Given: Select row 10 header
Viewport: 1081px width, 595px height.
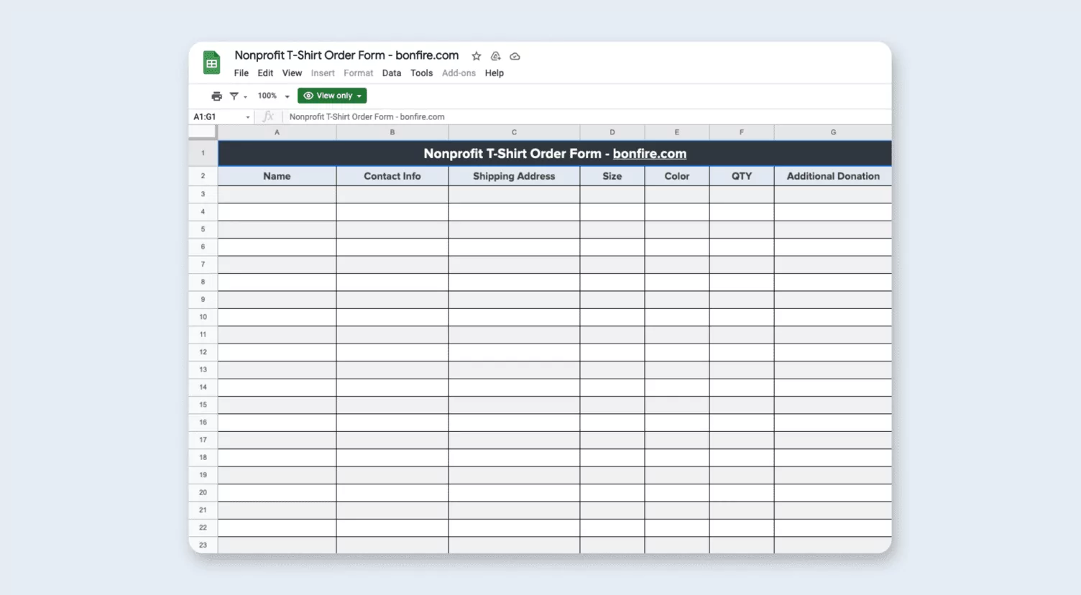Looking at the screenshot, I should click(203, 317).
